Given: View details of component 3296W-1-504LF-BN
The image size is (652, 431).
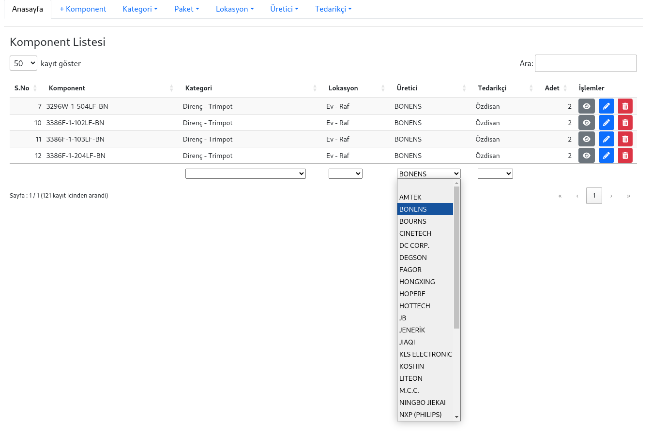Looking at the screenshot, I should coord(586,106).
